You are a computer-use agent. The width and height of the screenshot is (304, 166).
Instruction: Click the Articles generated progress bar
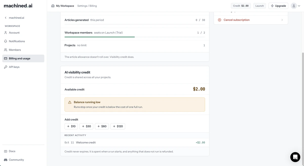[x=135, y=24]
